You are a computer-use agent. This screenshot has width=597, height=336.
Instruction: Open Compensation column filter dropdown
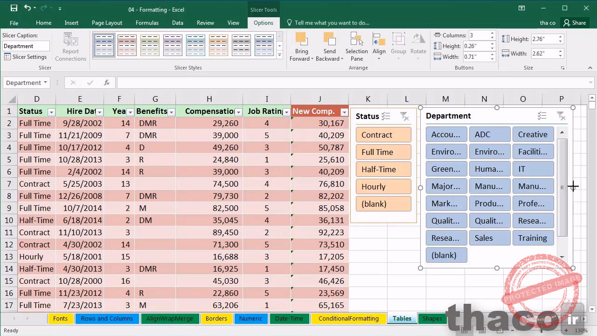pos(238,112)
